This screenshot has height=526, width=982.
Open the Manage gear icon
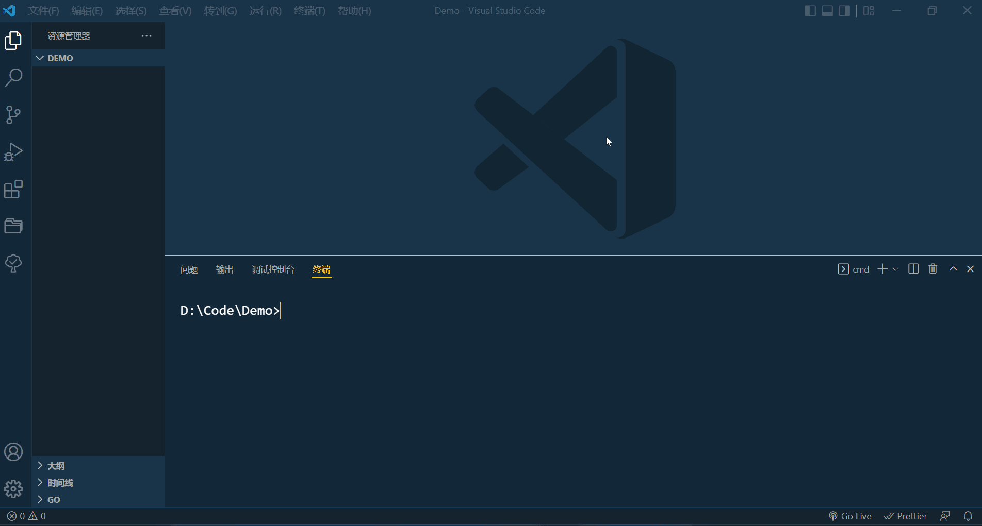[x=13, y=489]
